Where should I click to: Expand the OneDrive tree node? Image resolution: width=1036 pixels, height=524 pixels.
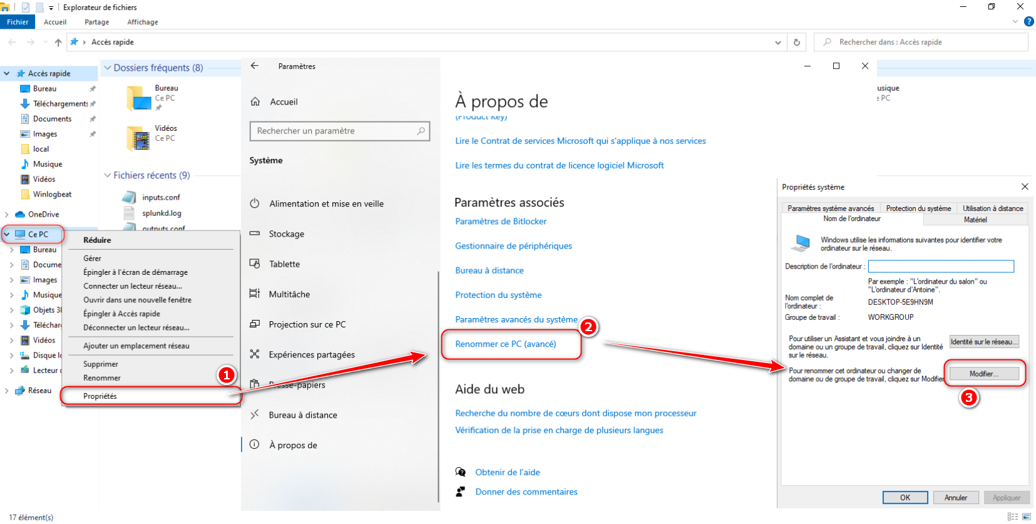[7, 214]
